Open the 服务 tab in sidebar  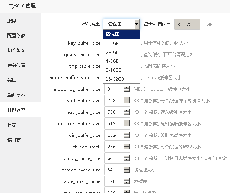pyautogui.click(x=20, y=21)
